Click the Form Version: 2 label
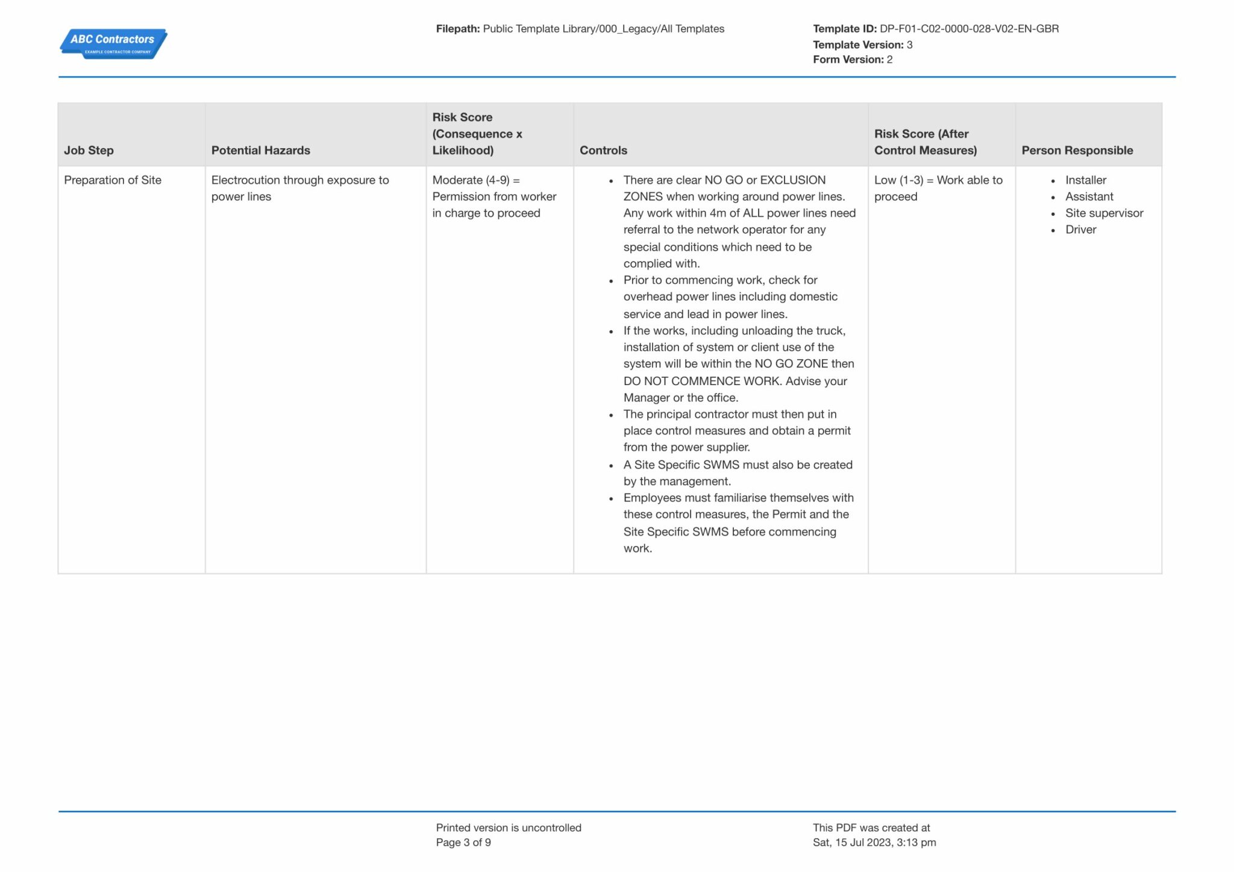The height and width of the screenshot is (872, 1234). pyautogui.click(x=850, y=59)
